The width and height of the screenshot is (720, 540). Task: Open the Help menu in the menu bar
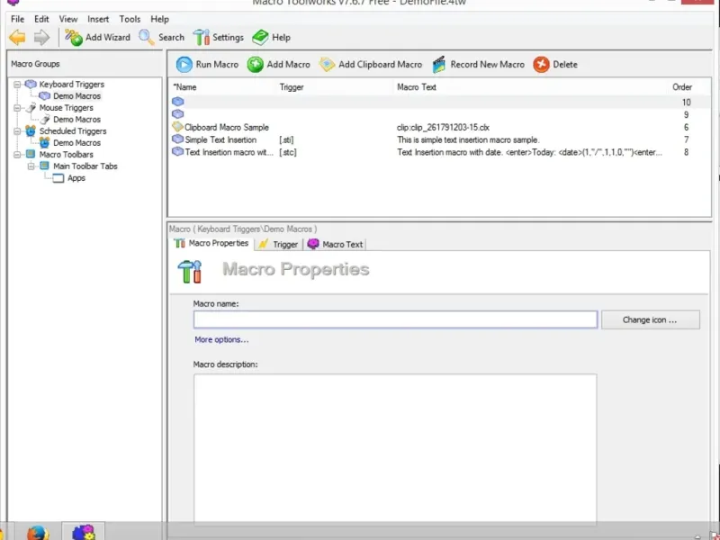(x=160, y=19)
